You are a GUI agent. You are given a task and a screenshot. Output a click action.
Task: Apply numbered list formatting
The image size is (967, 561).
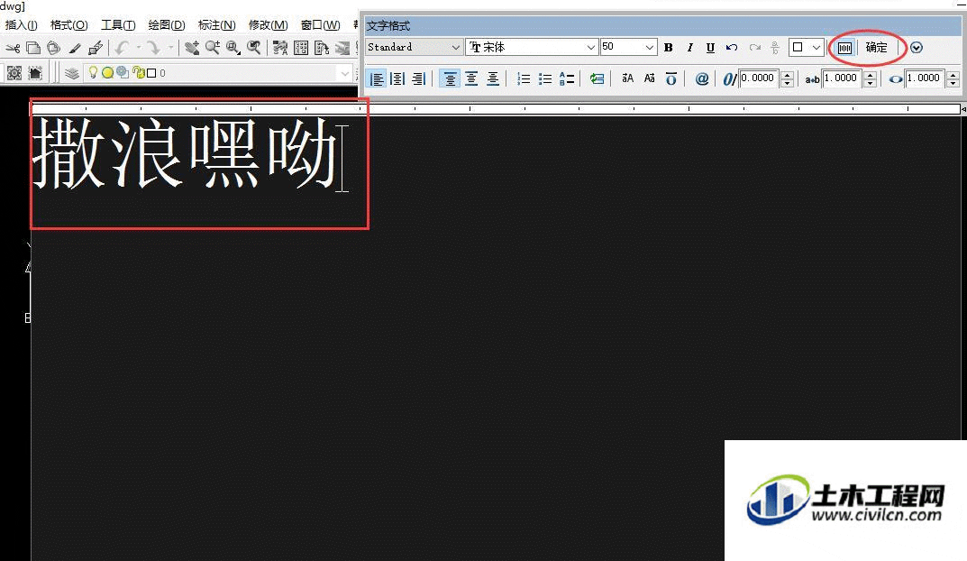(524, 78)
